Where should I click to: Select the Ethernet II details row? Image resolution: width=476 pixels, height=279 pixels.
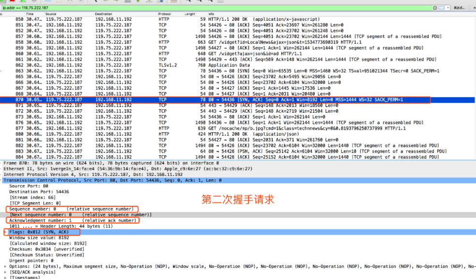238,169
